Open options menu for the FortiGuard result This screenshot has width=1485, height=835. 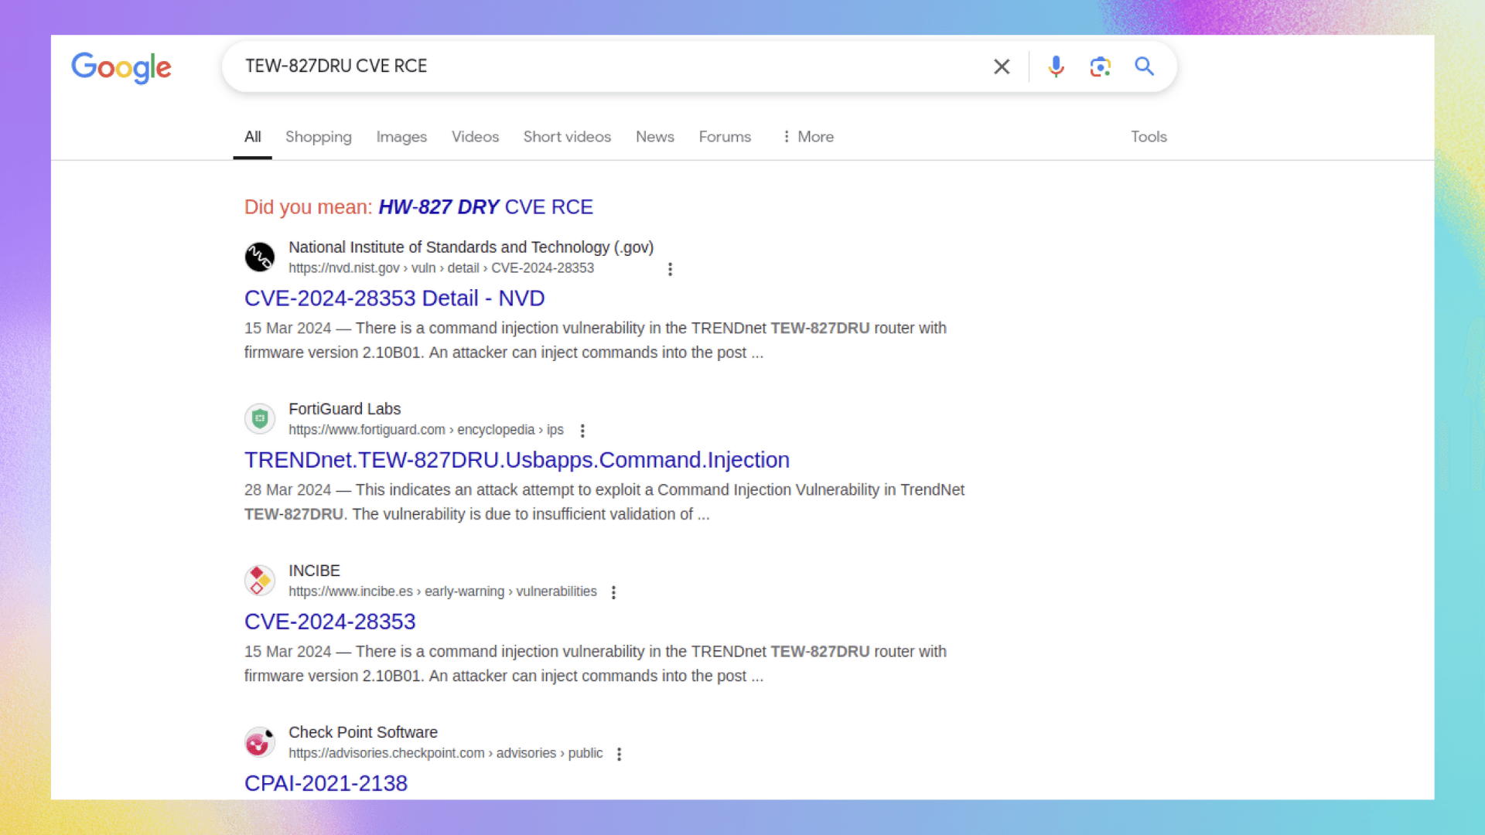pyautogui.click(x=582, y=431)
